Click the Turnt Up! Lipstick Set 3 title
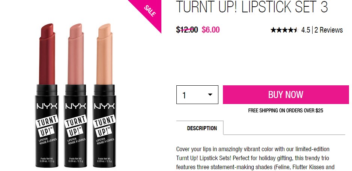The image size is (352, 171). [x=252, y=7]
